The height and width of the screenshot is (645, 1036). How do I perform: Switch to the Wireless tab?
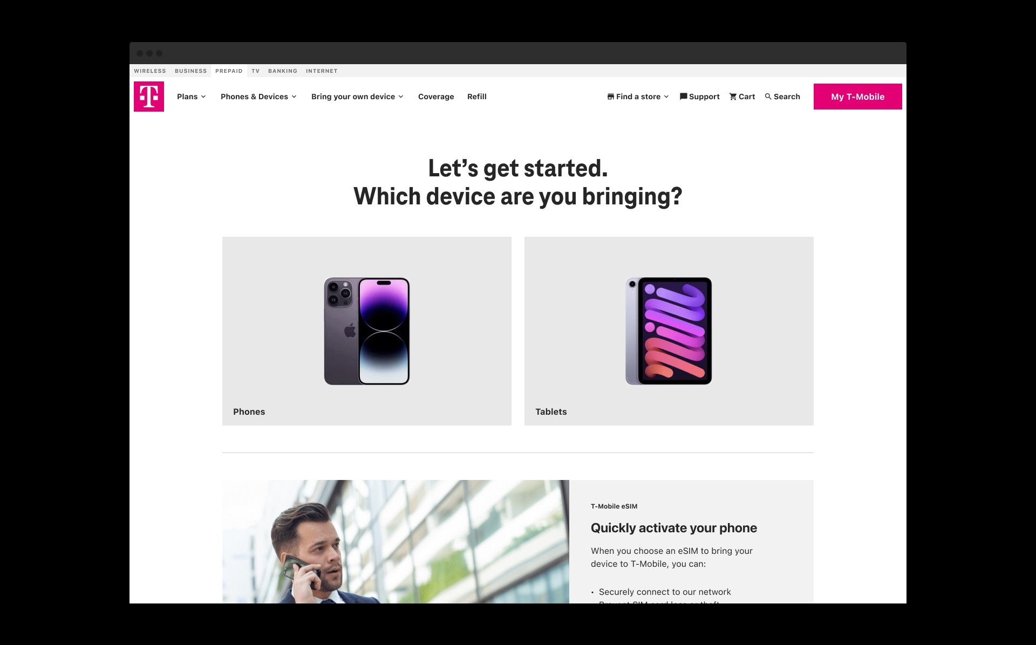coord(150,71)
